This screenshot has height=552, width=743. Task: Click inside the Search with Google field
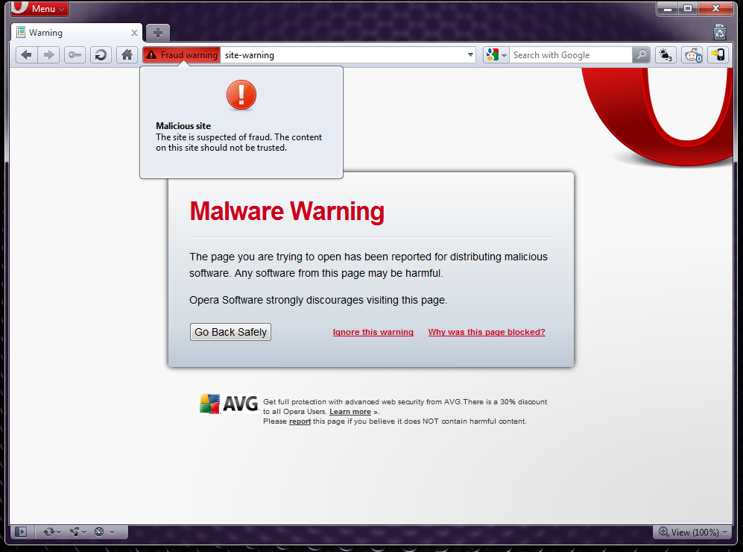[x=570, y=54]
